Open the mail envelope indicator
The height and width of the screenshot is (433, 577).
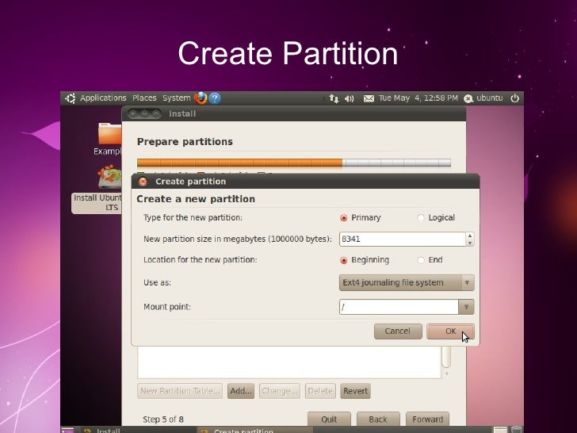pyautogui.click(x=369, y=98)
